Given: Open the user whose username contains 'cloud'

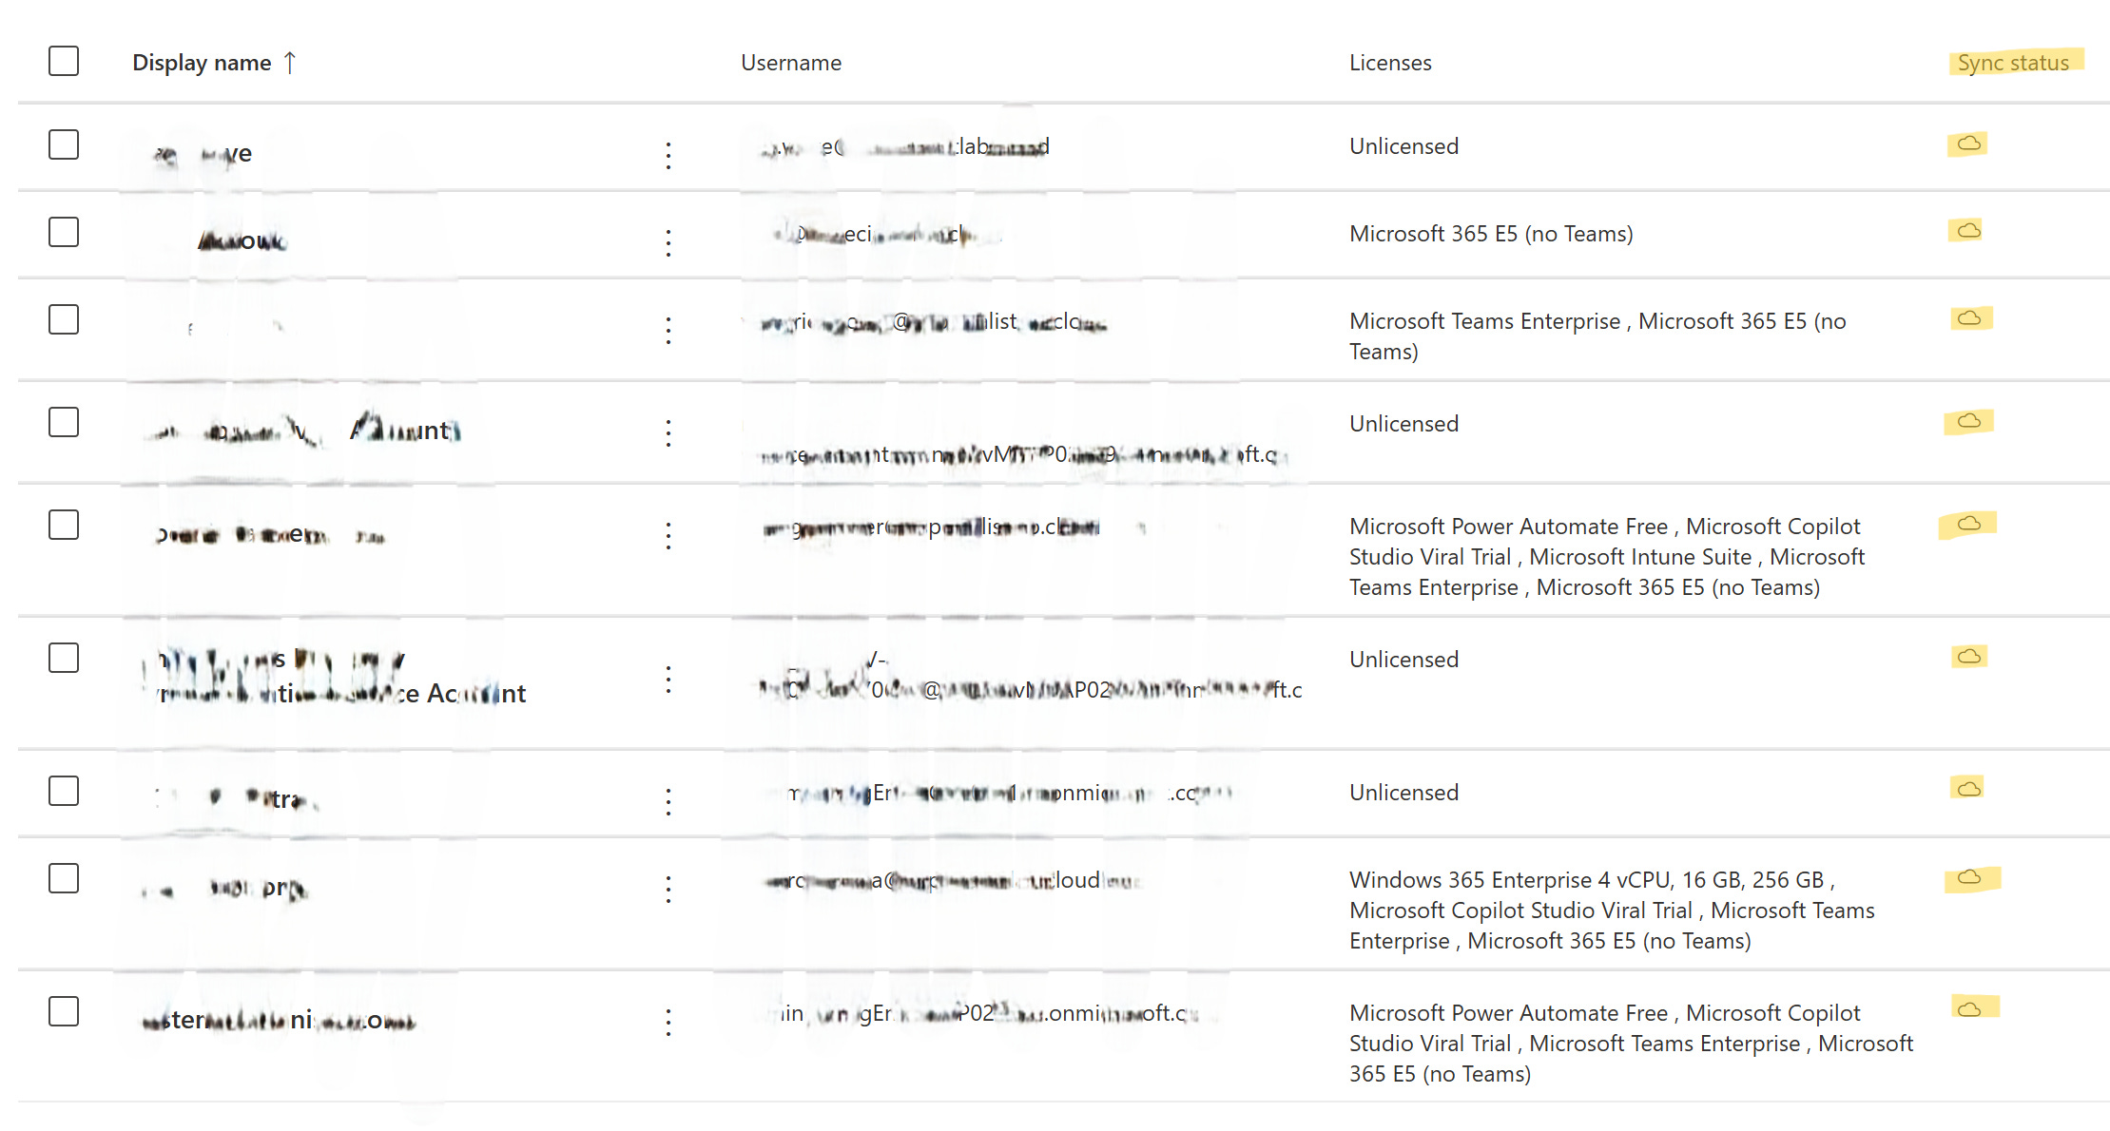Looking at the screenshot, I should point(951,881).
